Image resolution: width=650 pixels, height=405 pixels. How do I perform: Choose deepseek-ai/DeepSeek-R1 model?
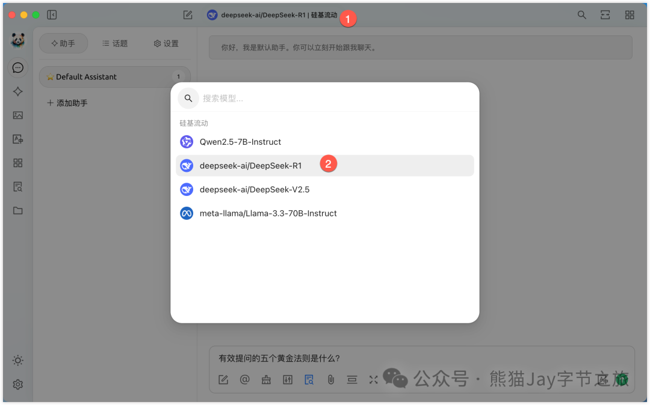(324, 165)
